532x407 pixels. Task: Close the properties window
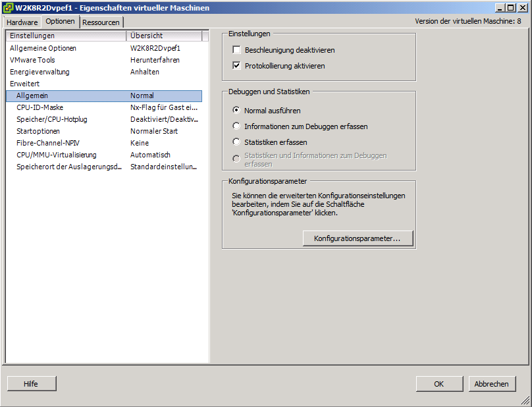click(523, 7)
